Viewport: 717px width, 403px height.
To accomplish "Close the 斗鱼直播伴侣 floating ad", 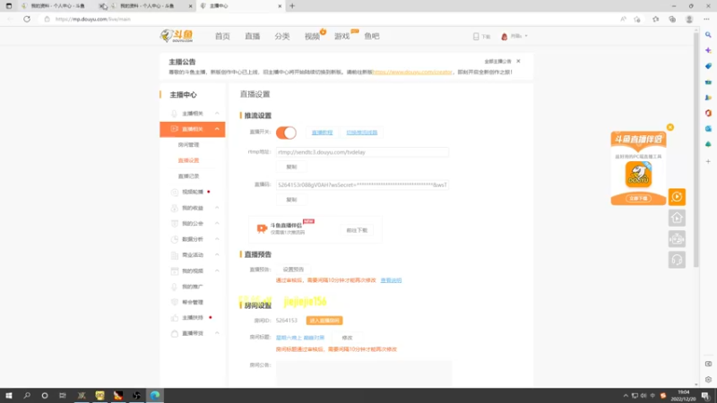I will click(669, 127).
